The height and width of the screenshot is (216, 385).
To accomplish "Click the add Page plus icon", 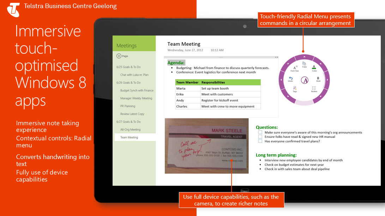I will [119, 56].
